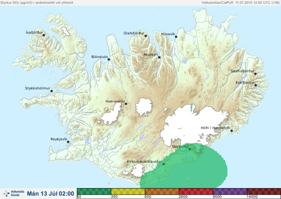This screenshot has width=281, height=199.
Task: Click the Ólafsfjörður label
Action: tap(134, 33)
